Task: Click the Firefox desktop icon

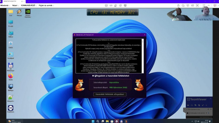Action: pos(11,77)
